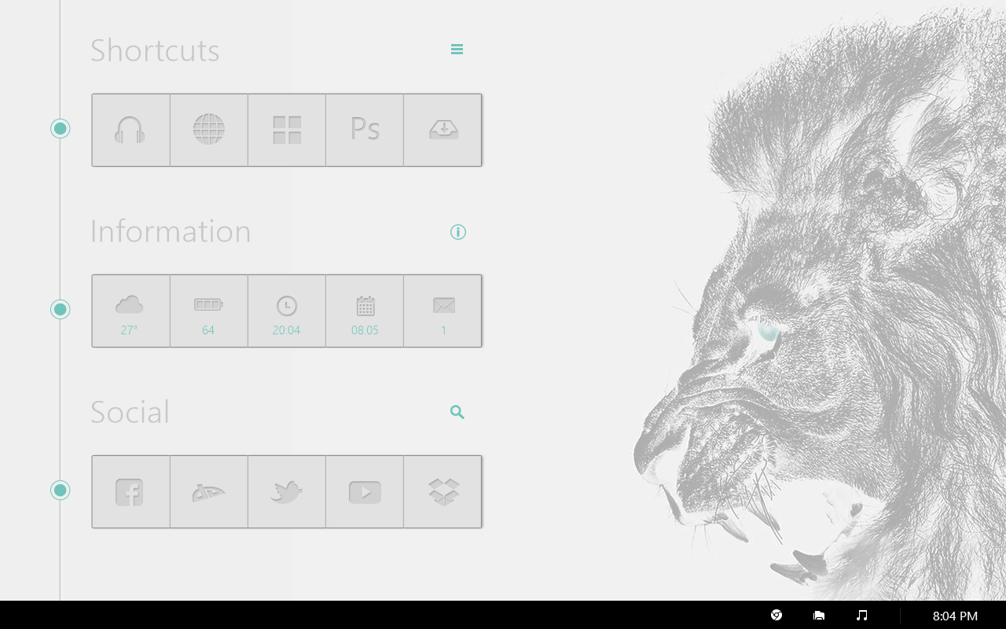Viewport: 1006px width, 629px height.
Task: Open the downloads inbox shortcut
Action: coord(442,130)
